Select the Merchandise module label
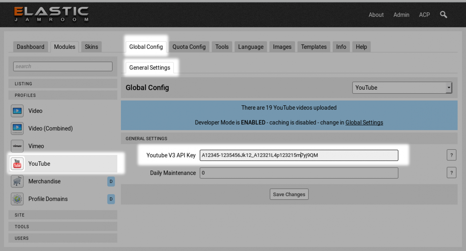466x251 pixels. point(44,181)
